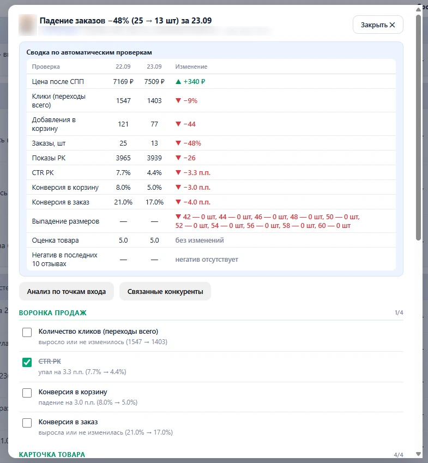Viewport: 428px width, 463px height.
Task: Click the падение на 3.0 п.п. description
Action: pyautogui.click(x=88, y=402)
